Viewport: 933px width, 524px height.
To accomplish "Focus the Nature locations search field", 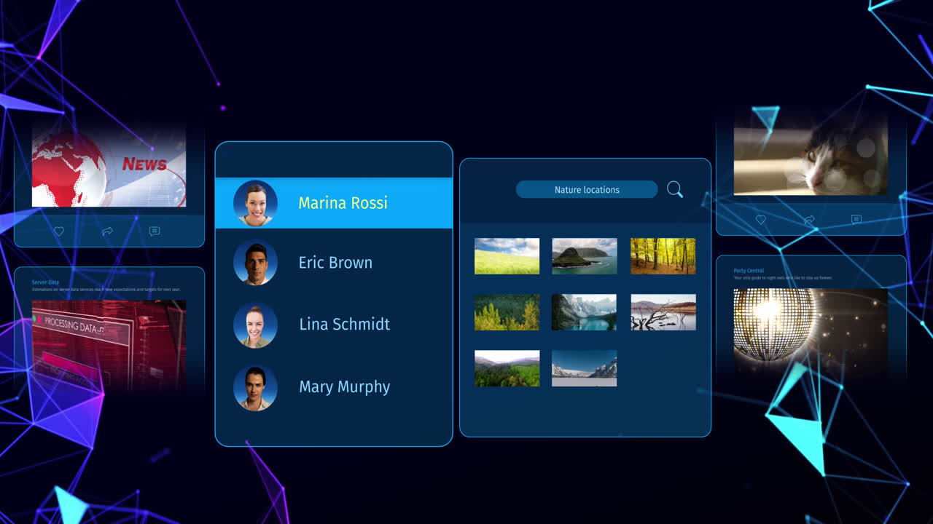I will click(587, 190).
